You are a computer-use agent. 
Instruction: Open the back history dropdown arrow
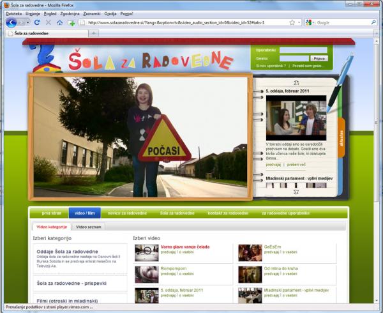26,22
